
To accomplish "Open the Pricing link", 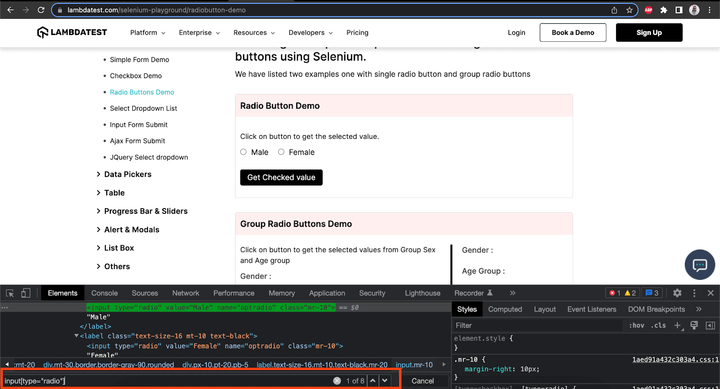I will pos(357,32).
